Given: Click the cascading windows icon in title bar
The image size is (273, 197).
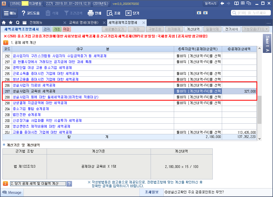Looking at the screenshot, I should (249, 3).
